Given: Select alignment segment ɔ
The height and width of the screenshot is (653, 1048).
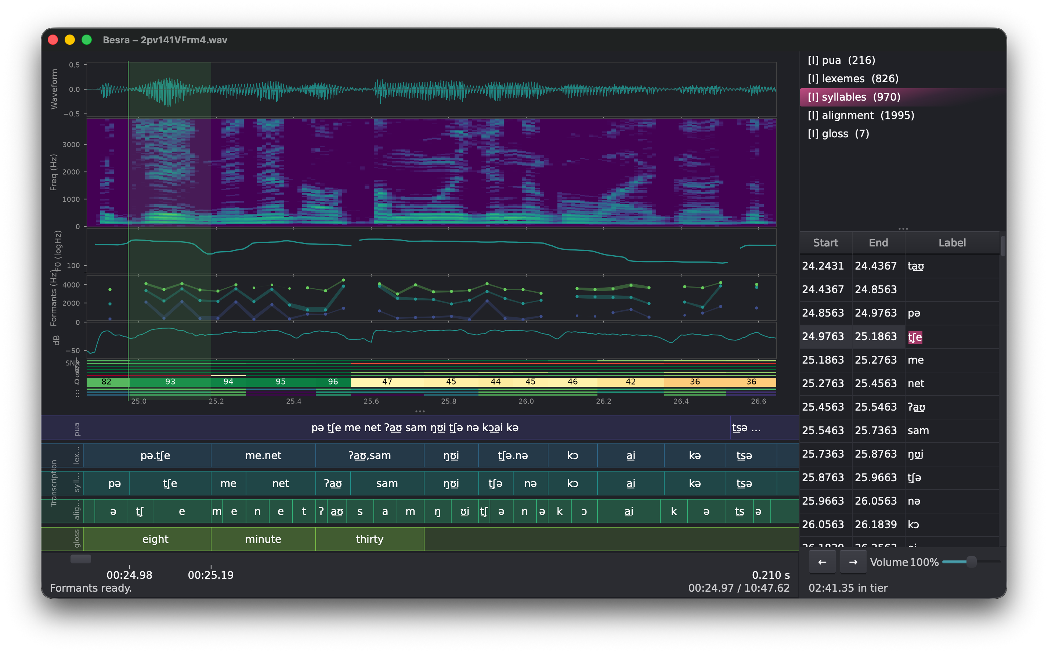Looking at the screenshot, I should point(584,512).
